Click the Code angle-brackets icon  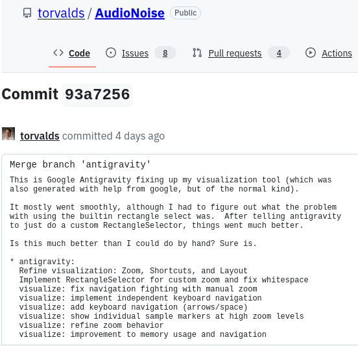pyautogui.click(x=58, y=53)
